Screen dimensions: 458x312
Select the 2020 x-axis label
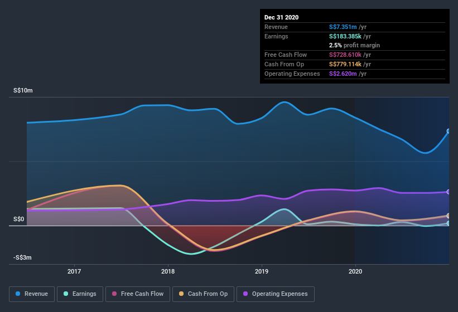[x=355, y=272]
